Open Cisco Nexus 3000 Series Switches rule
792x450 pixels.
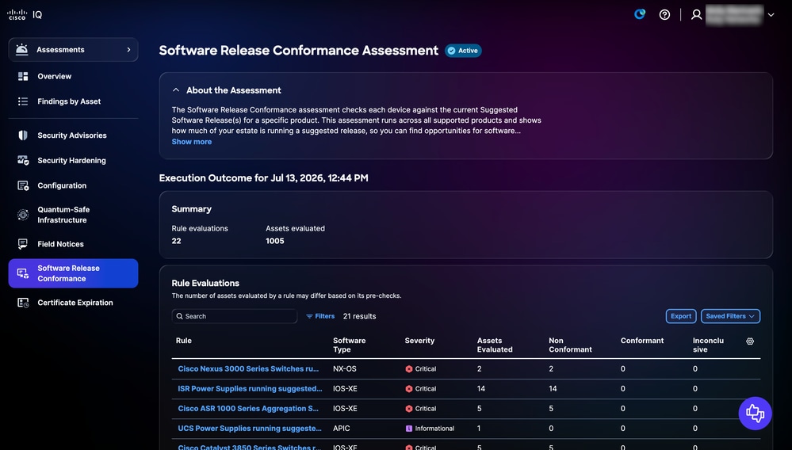click(248, 368)
